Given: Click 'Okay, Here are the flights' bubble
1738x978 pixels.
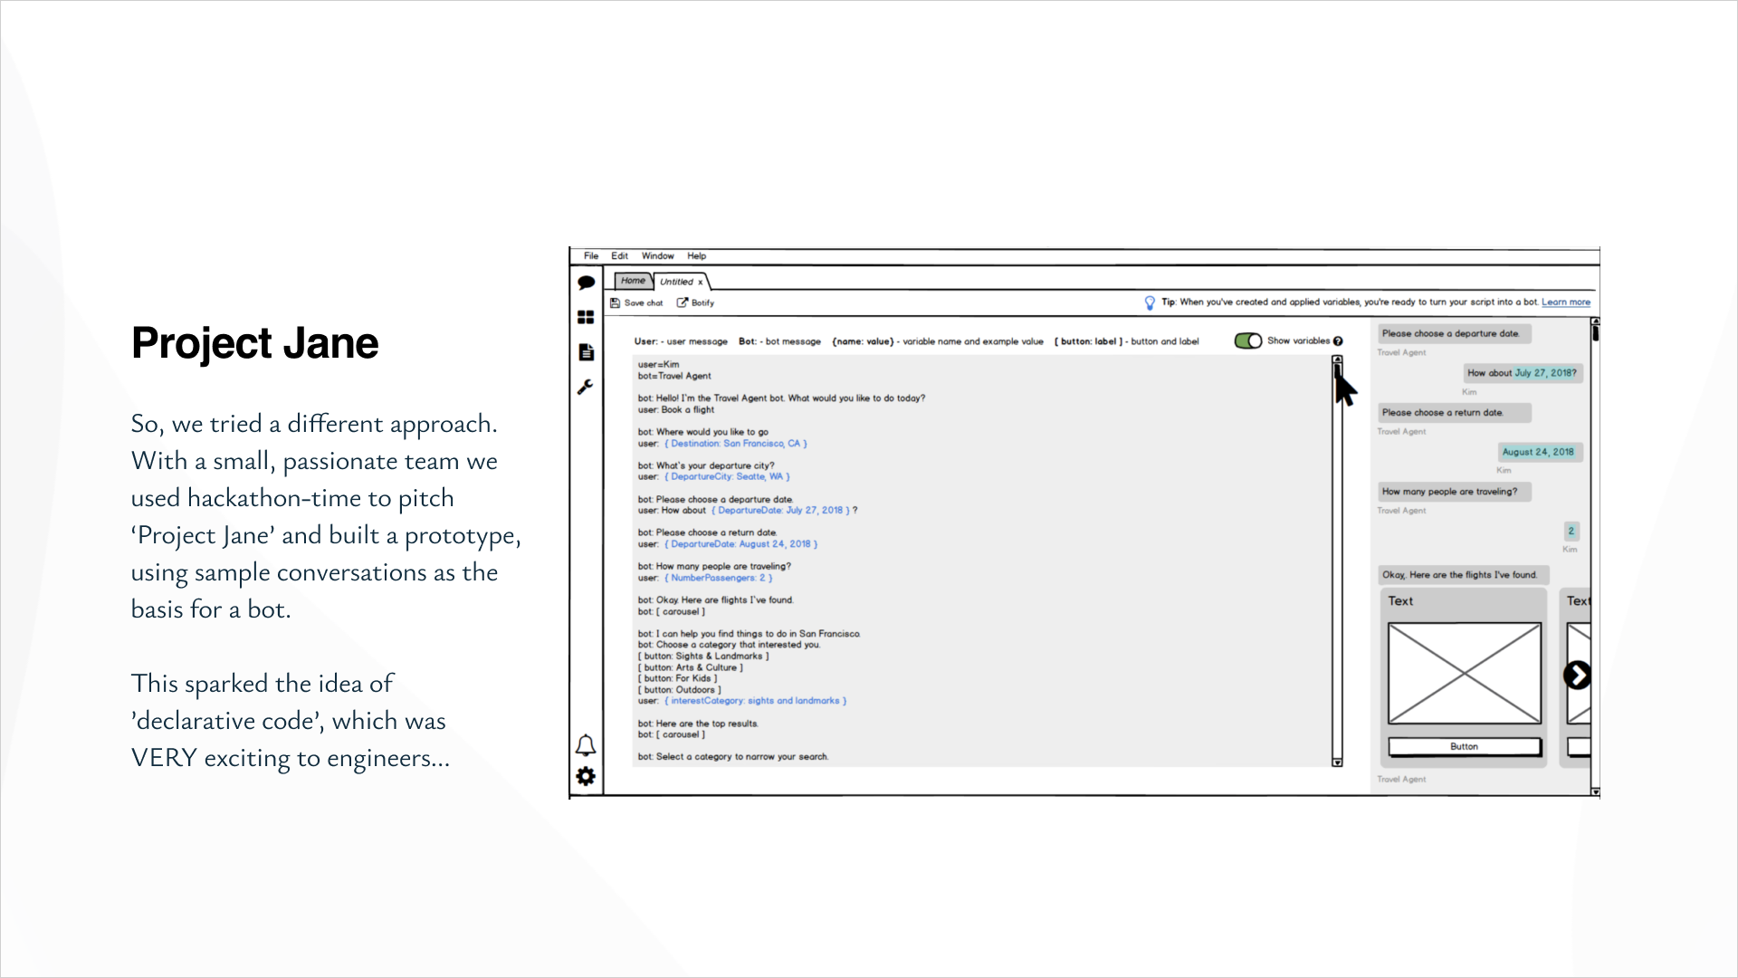Looking at the screenshot, I should tap(1464, 575).
